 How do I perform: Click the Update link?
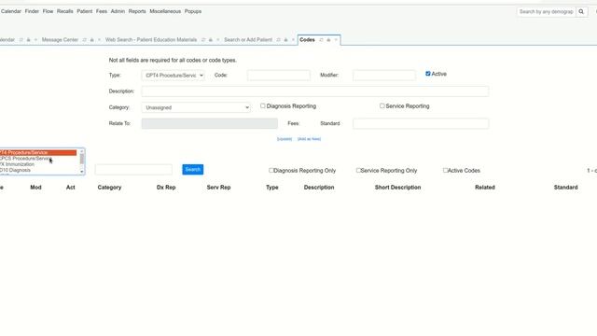click(285, 139)
